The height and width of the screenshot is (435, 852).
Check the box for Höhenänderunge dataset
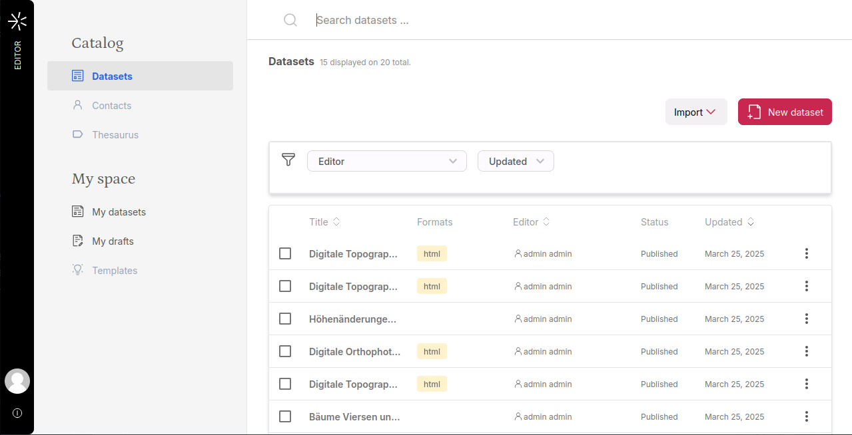click(285, 319)
